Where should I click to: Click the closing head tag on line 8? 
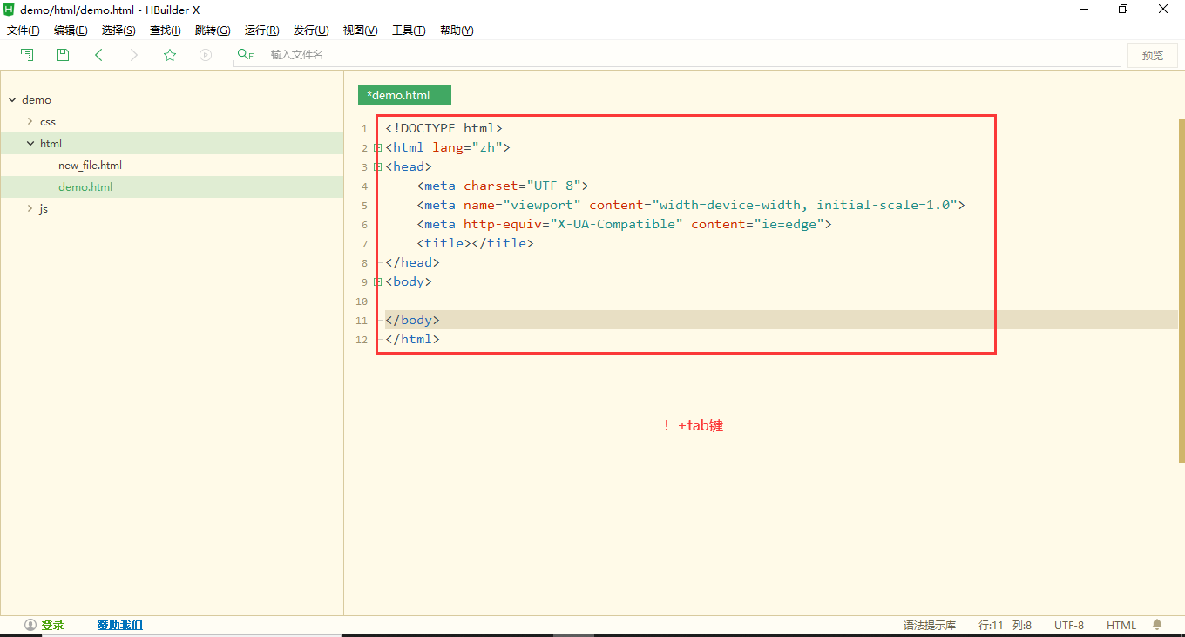[x=413, y=263]
